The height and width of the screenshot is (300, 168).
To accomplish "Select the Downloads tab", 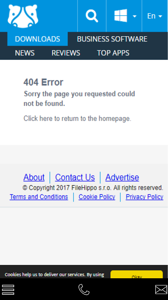I will [x=38, y=39].
